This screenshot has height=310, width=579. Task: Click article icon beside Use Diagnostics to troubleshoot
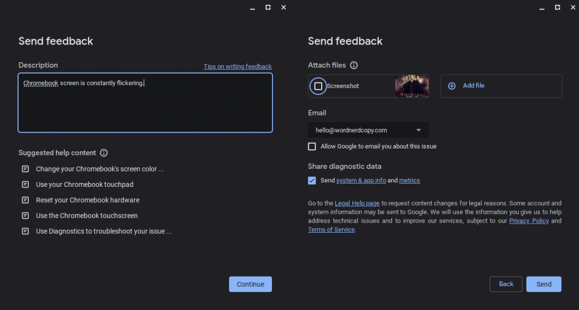pos(25,231)
